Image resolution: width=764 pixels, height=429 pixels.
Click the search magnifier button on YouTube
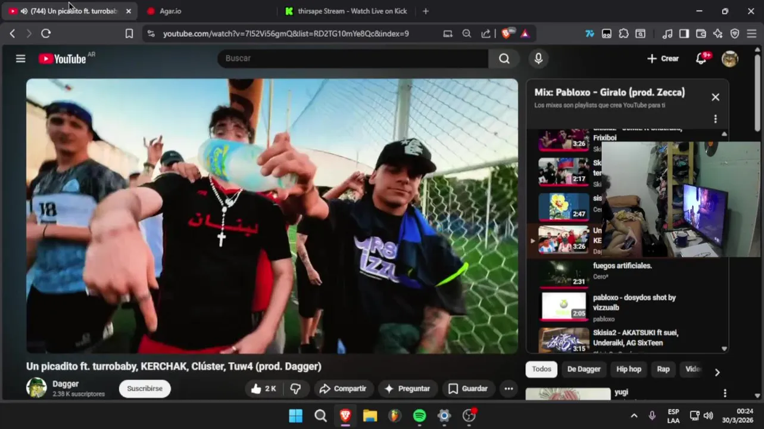(504, 58)
